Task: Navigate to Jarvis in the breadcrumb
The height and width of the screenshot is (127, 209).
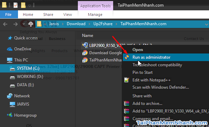Action: pyautogui.click(x=54, y=24)
